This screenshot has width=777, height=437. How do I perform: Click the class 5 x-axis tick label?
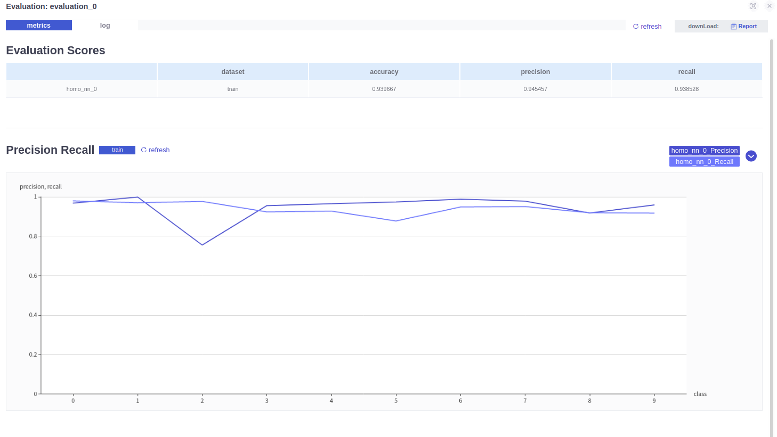click(x=396, y=401)
